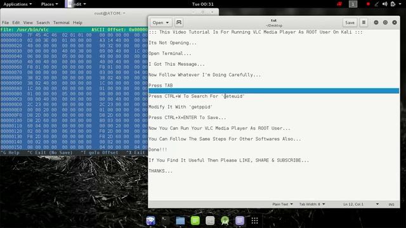Click the power/battery icon in top bar

click(393, 4)
